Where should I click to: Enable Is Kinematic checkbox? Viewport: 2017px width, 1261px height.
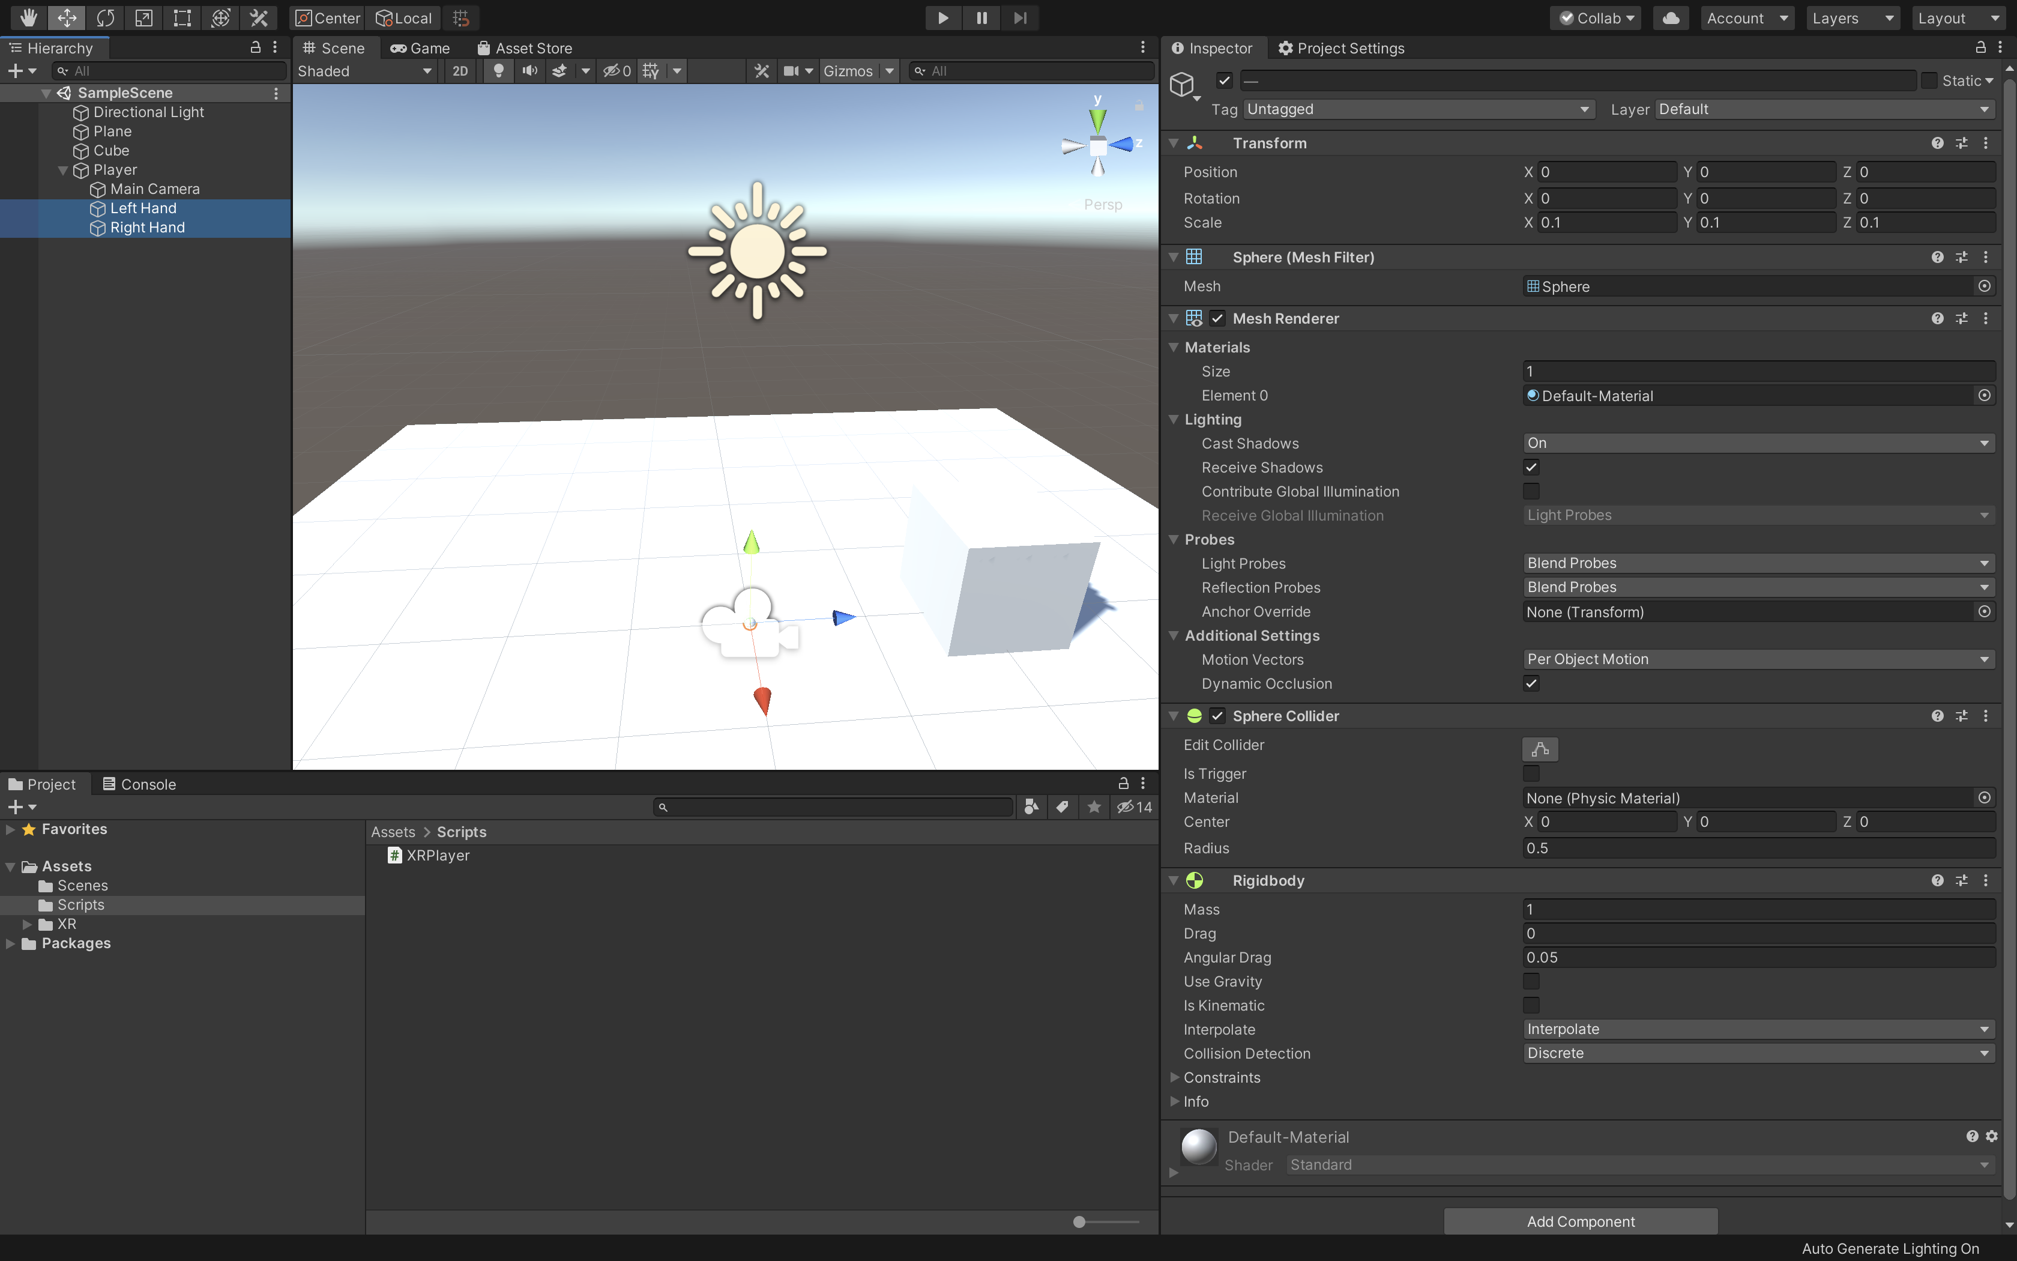[x=1531, y=1005]
